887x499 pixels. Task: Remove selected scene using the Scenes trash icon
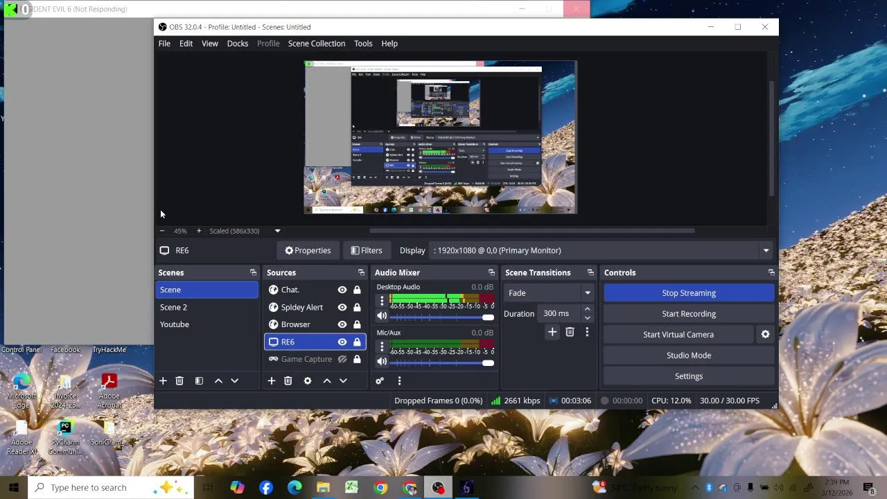click(x=179, y=380)
